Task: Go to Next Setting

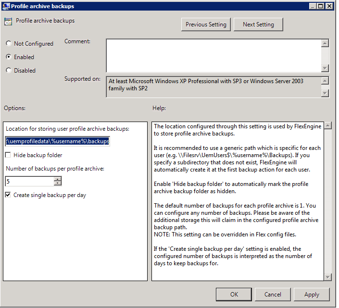Action: (258, 25)
